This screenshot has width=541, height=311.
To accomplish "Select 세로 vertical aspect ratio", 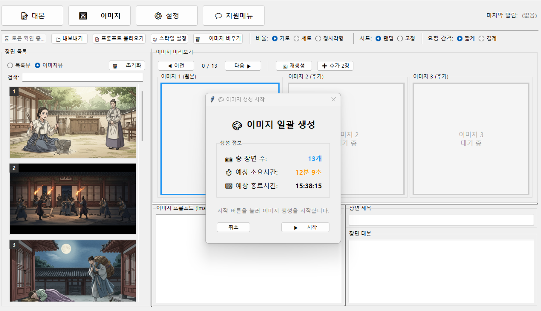I will pos(297,39).
